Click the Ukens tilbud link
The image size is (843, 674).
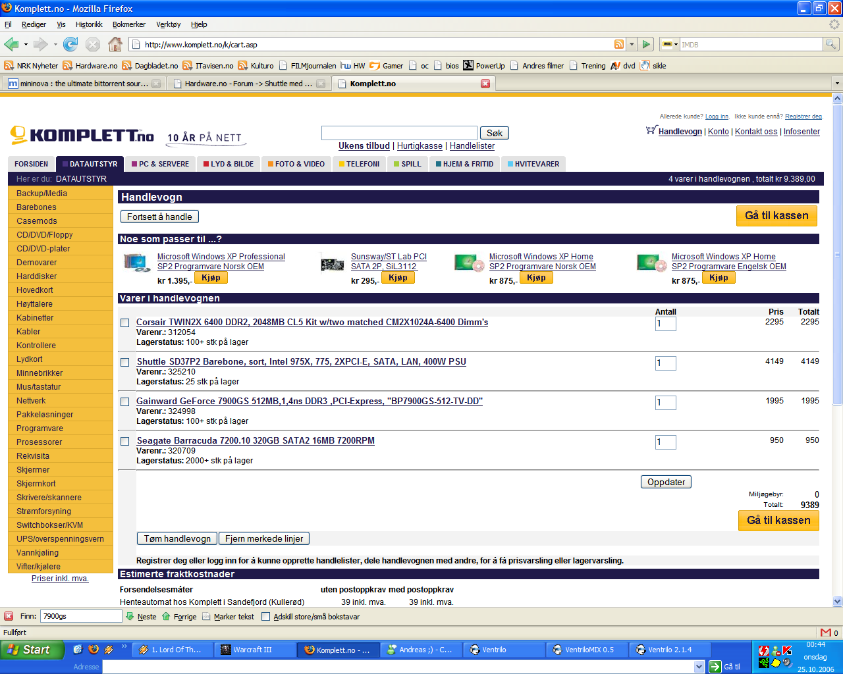coord(364,146)
